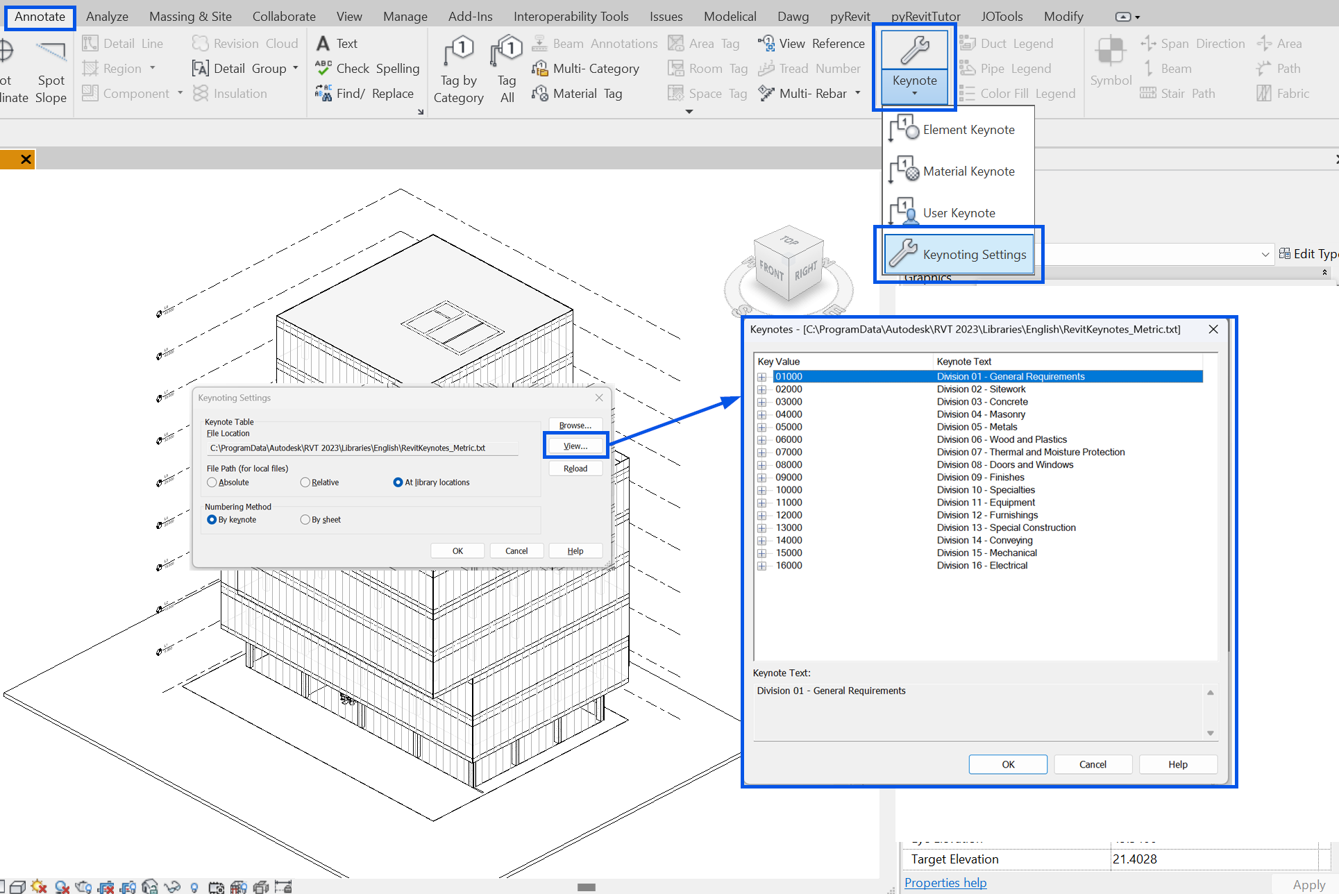This screenshot has width=1339, height=894.
Task: Click the Stair Path tool
Action: coord(1177,93)
